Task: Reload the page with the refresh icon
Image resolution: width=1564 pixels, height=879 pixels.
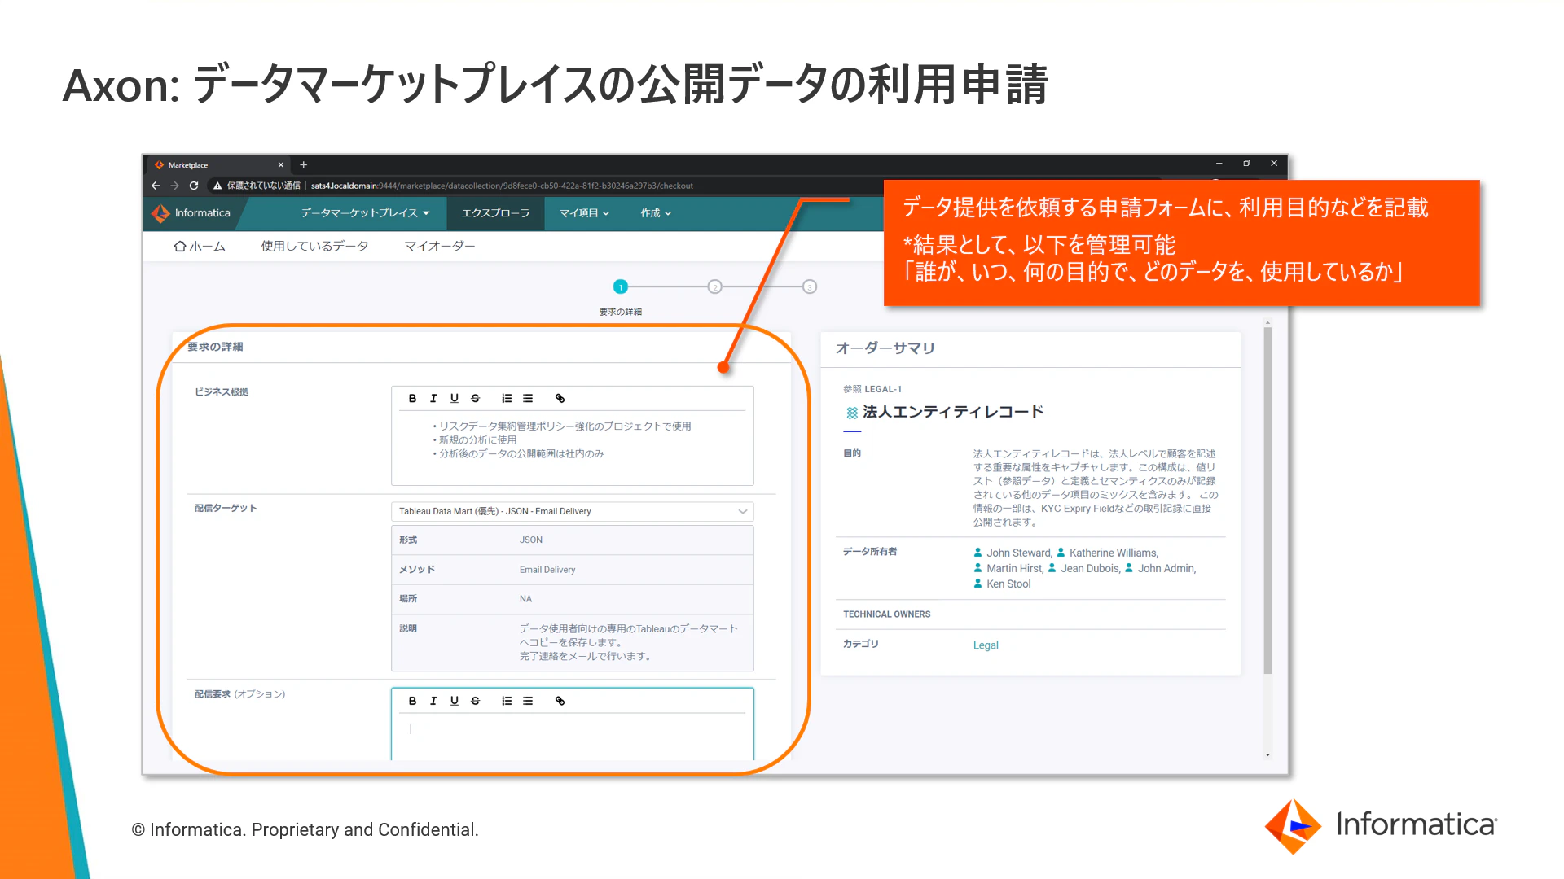Action: [x=194, y=186]
